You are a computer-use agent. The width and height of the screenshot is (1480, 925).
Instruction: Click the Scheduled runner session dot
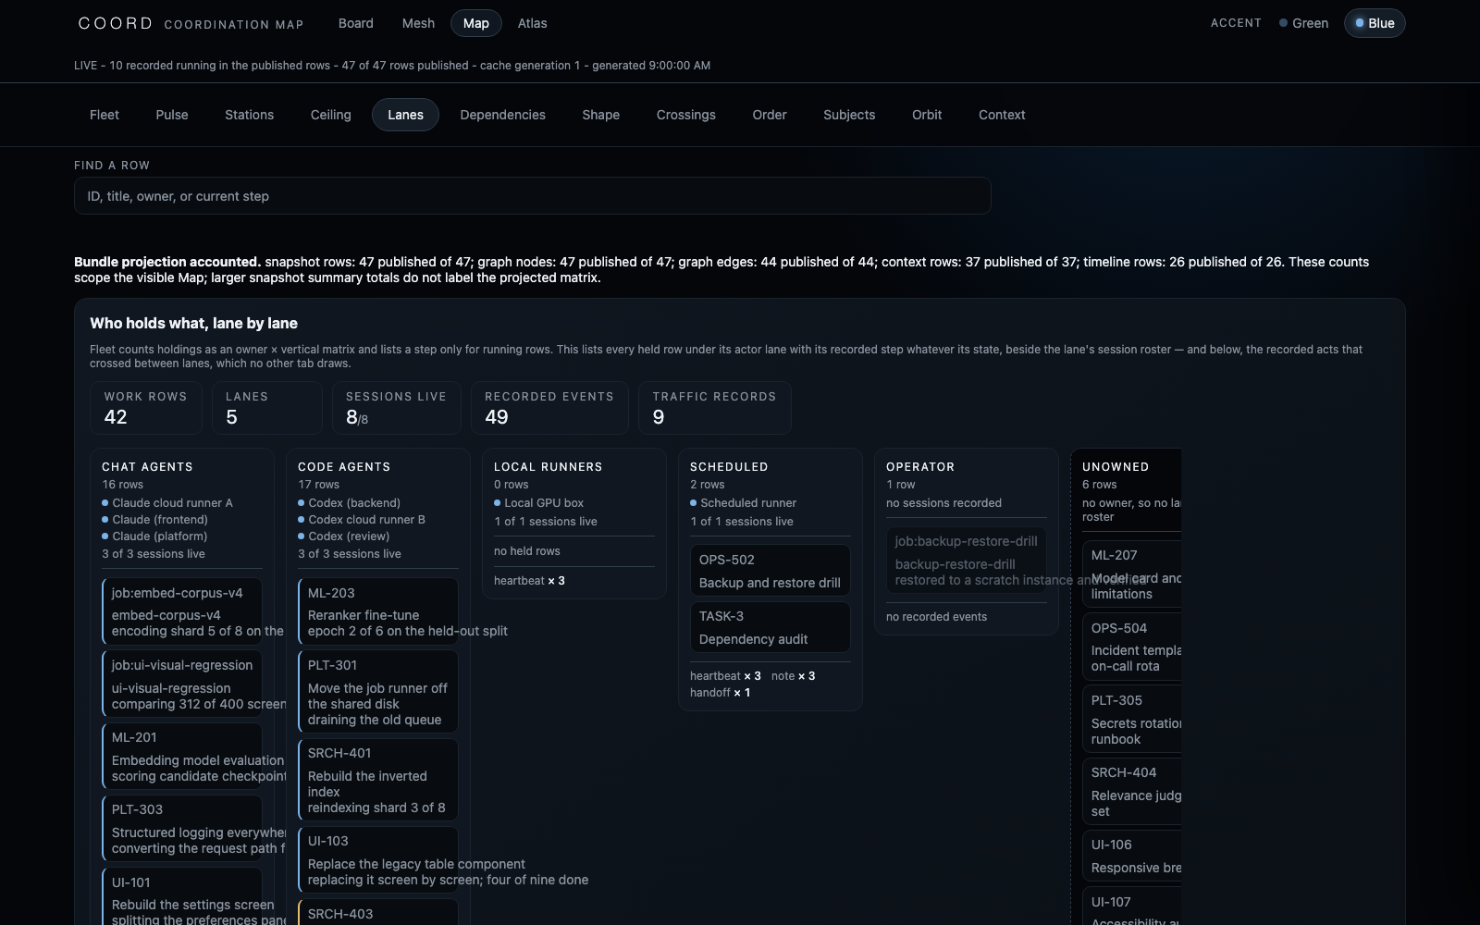pos(694,503)
